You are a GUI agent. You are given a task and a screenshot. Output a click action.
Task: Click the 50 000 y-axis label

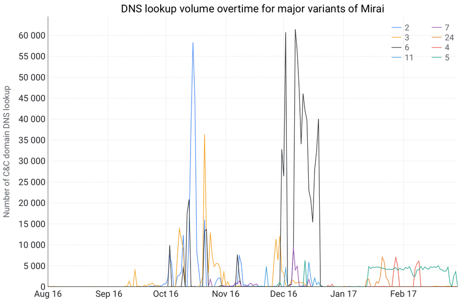[x=32, y=77]
